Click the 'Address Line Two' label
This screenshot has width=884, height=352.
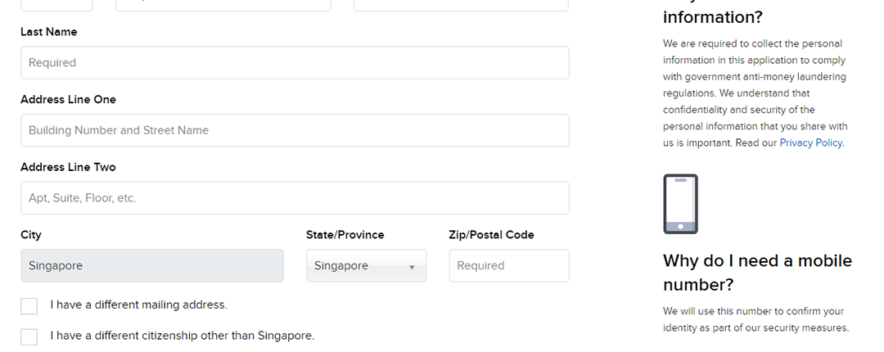68,167
